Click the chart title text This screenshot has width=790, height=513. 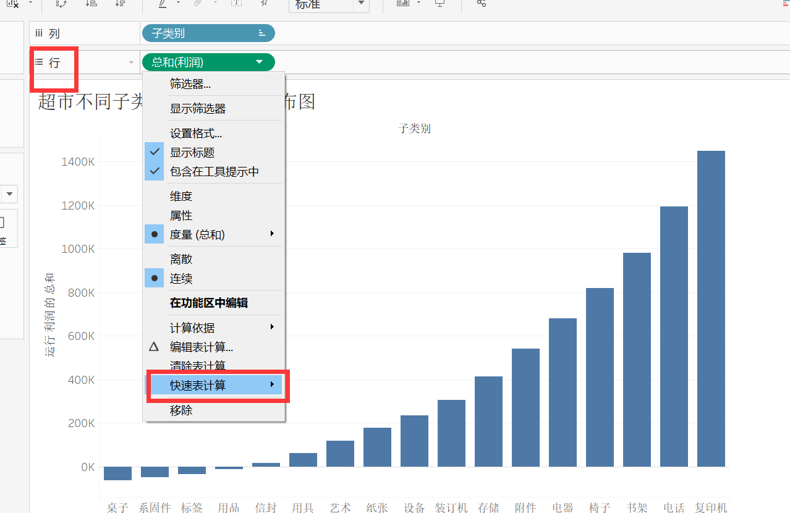pos(177,101)
